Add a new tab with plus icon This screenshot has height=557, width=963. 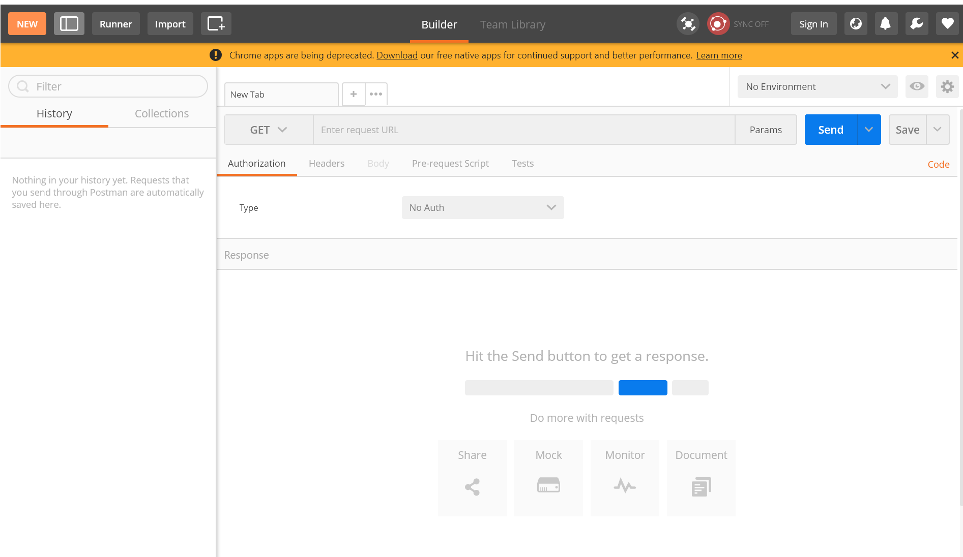(x=354, y=94)
